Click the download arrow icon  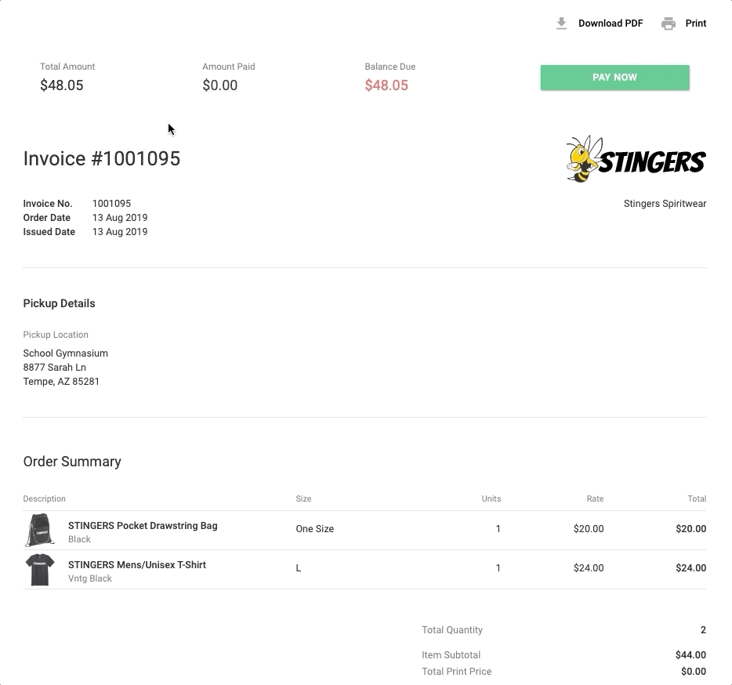561,24
